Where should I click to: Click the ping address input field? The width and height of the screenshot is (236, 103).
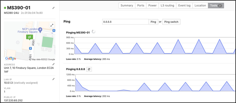(x=125, y=22)
